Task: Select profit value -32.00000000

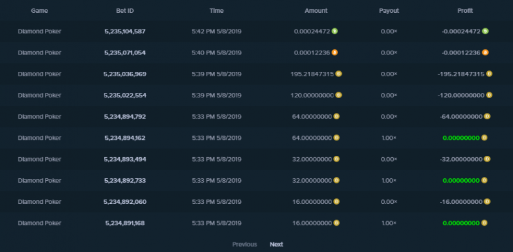Action: pyautogui.click(x=461, y=159)
